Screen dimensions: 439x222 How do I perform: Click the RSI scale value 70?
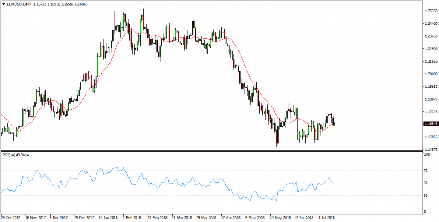[427, 170]
